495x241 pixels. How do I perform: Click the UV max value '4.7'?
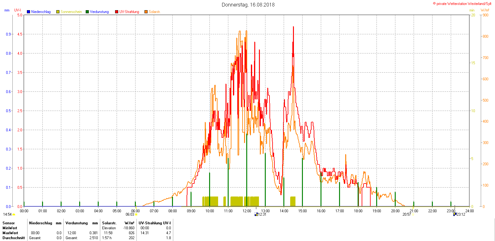(x=169, y=233)
